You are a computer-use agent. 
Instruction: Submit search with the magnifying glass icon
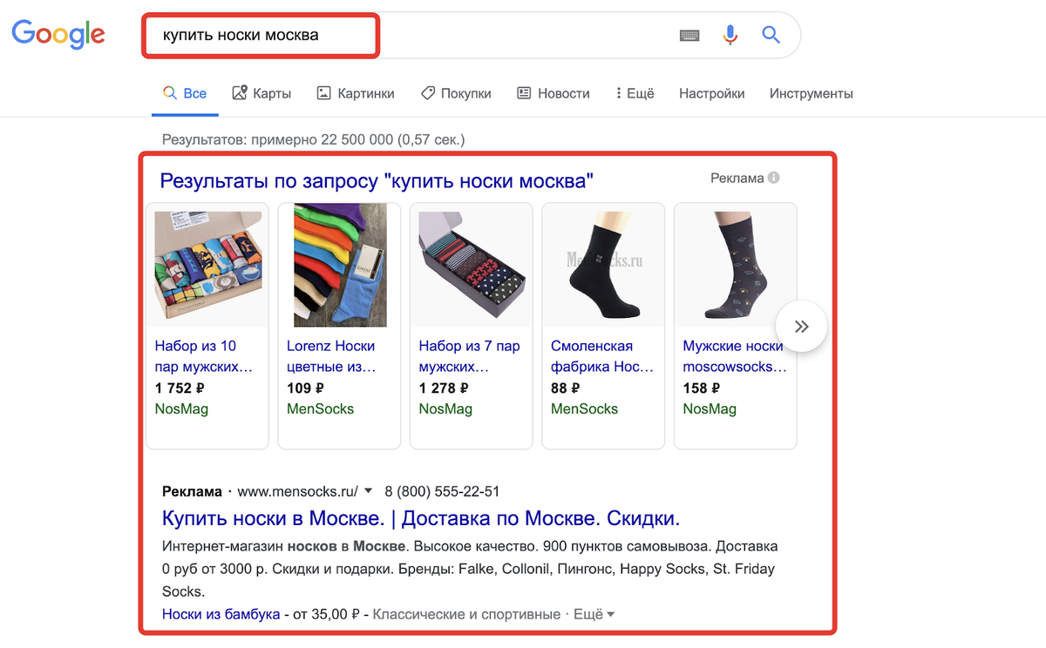771,35
